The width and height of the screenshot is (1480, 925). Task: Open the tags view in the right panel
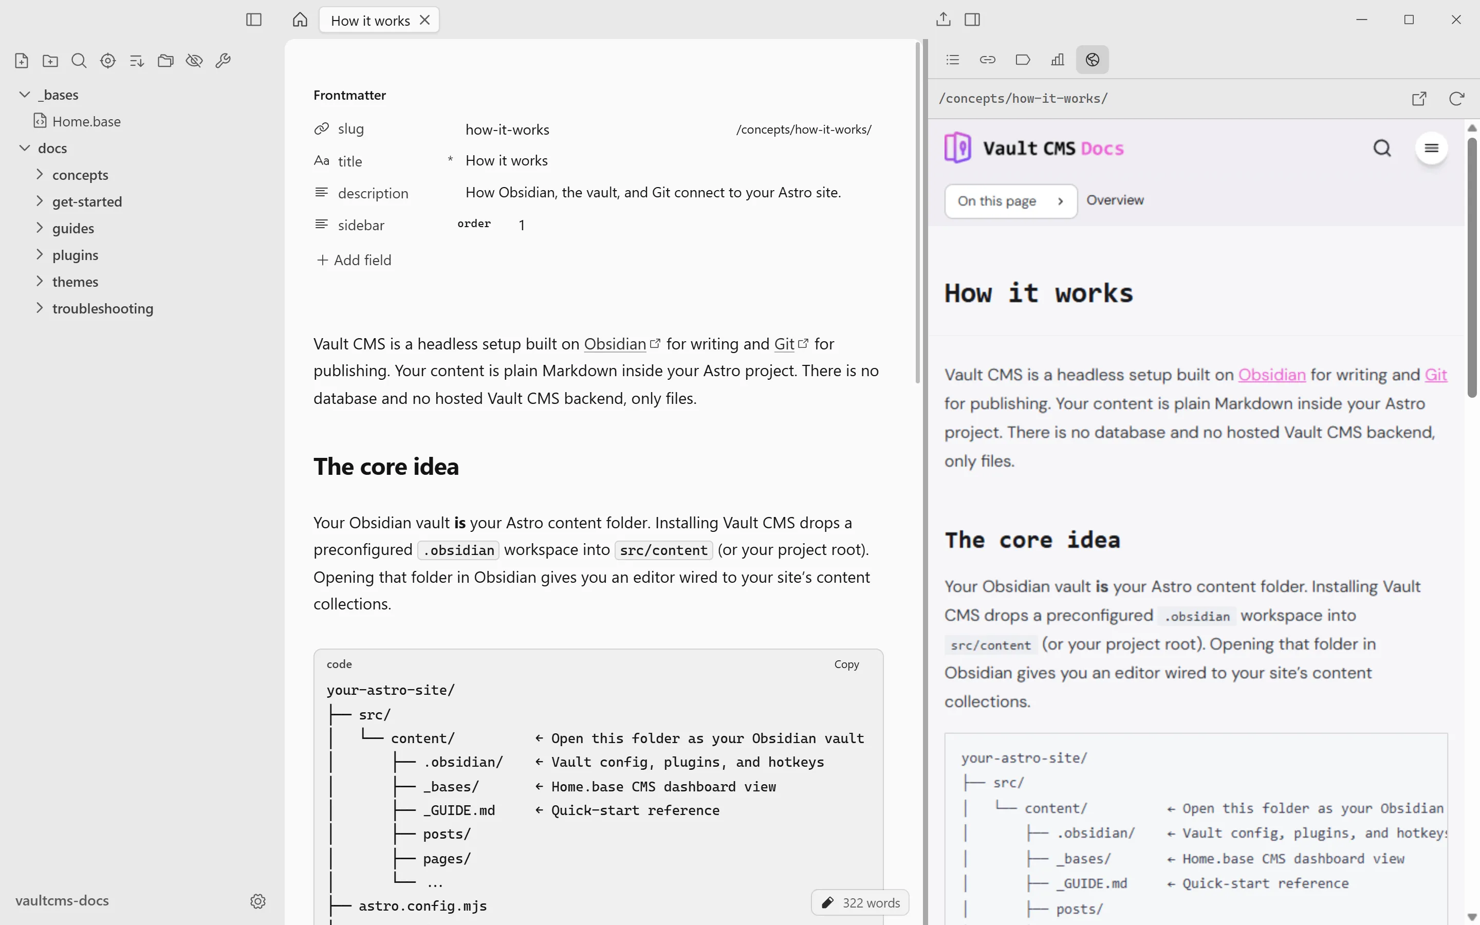point(1023,59)
